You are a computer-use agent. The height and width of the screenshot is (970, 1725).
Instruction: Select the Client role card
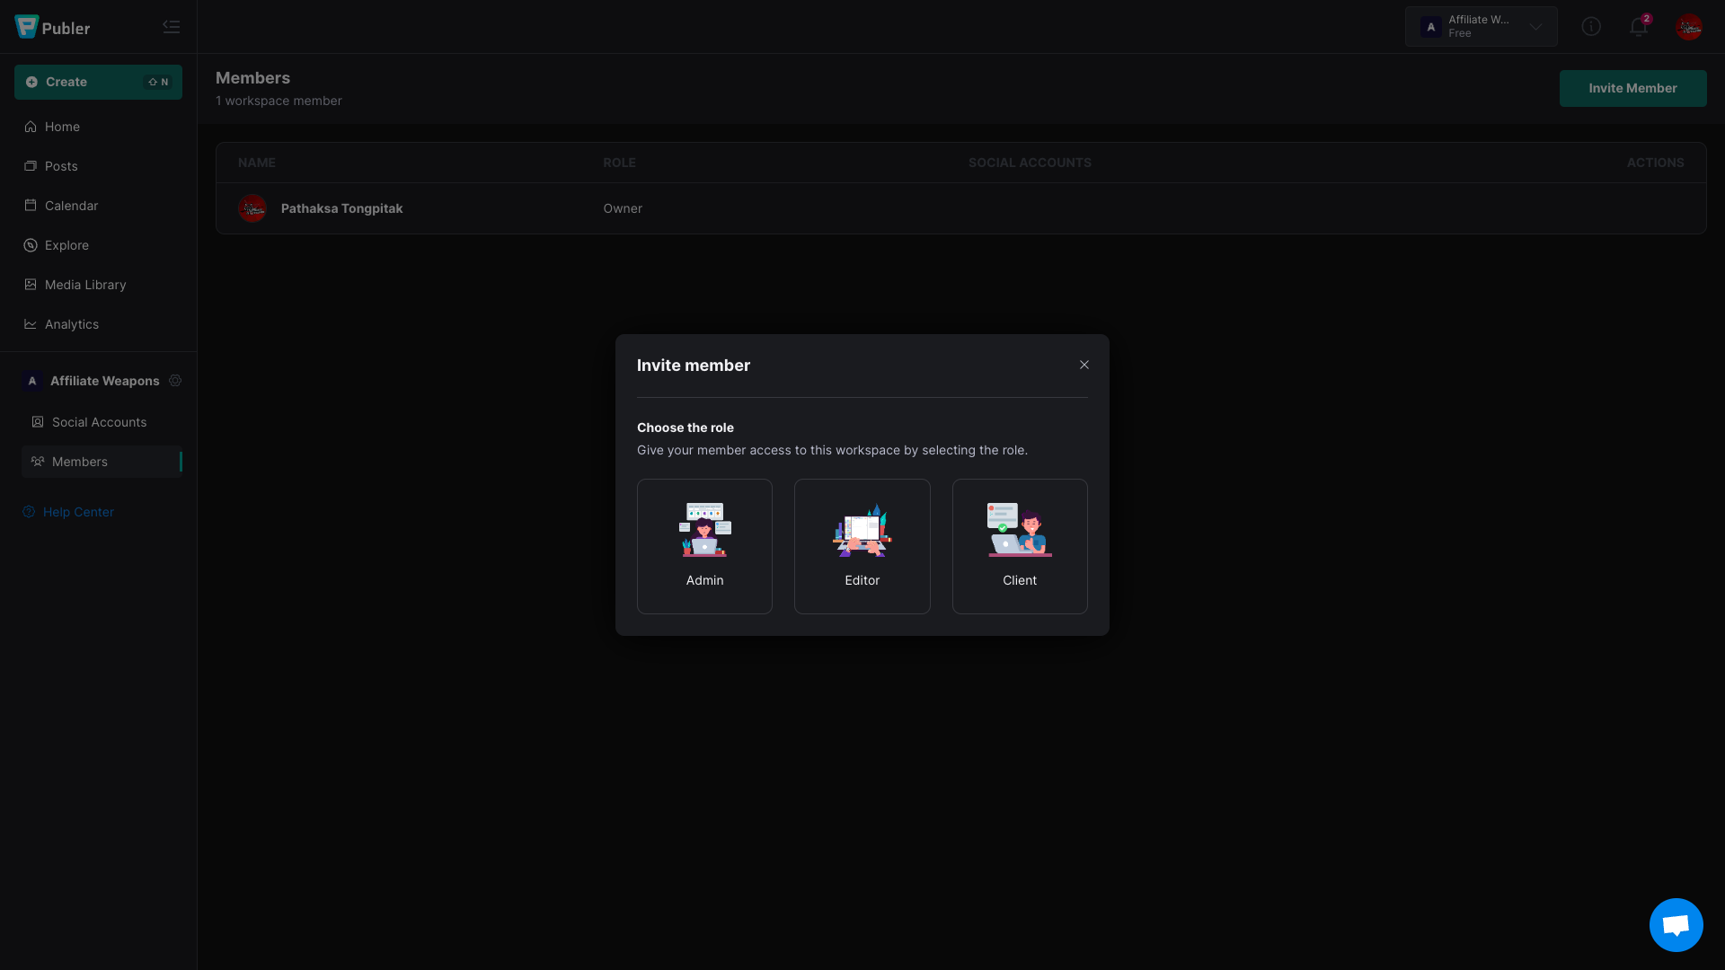[x=1020, y=546]
